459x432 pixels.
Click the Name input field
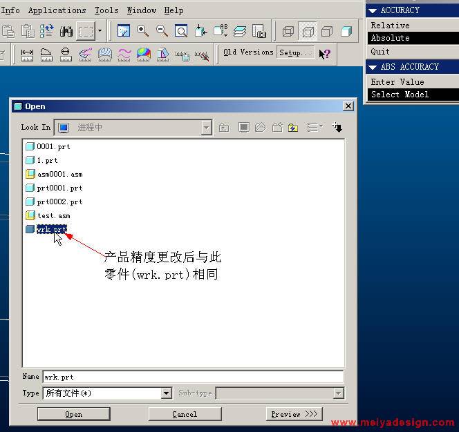click(192, 377)
